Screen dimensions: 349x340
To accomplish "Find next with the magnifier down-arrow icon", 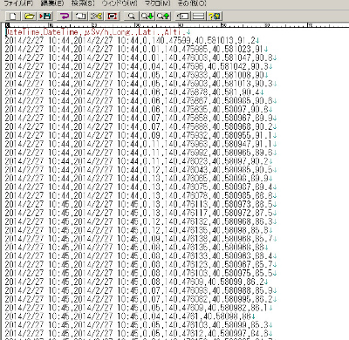I will (x=147, y=16).
